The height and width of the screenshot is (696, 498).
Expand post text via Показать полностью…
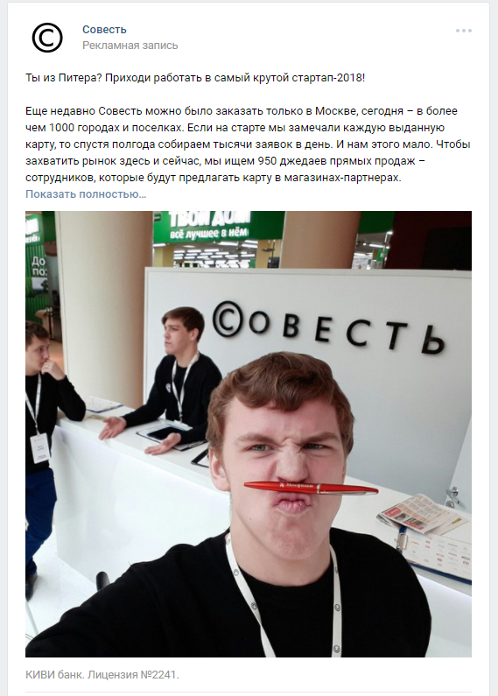coord(86,194)
